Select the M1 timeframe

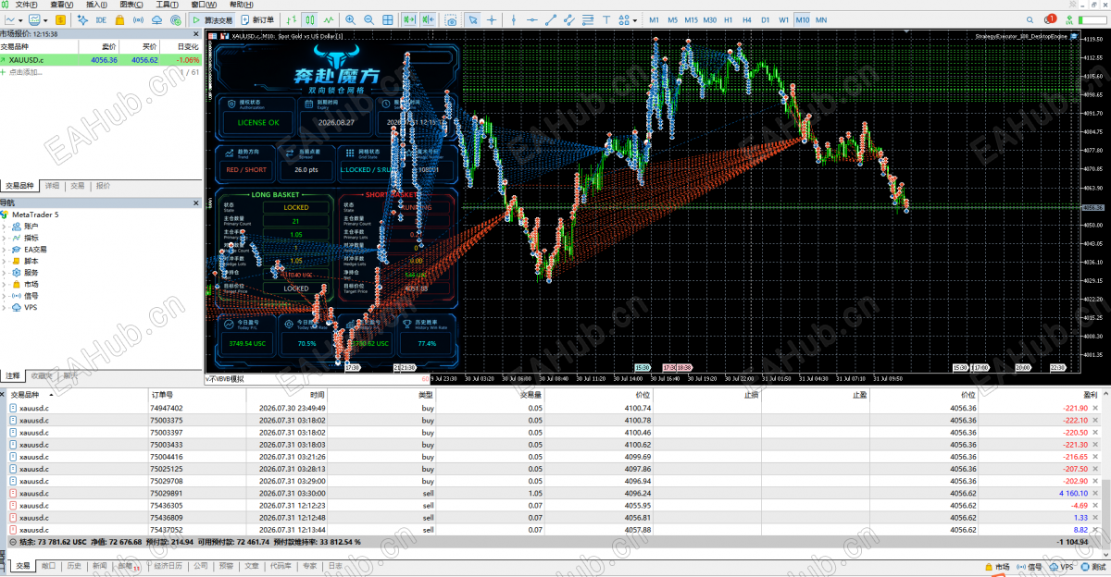(x=654, y=19)
